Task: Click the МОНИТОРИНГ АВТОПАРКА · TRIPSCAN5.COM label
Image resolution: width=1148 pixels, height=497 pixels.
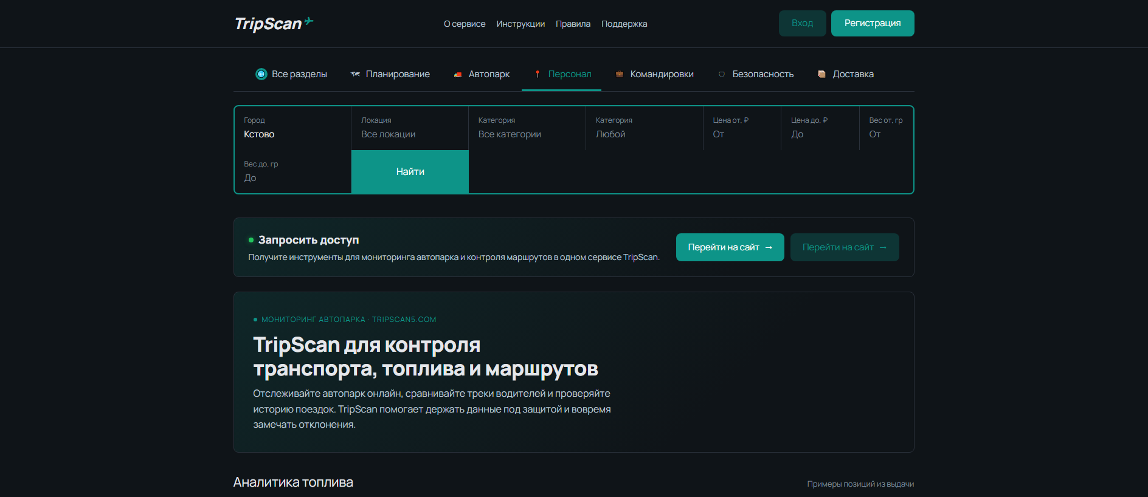Action: click(348, 320)
